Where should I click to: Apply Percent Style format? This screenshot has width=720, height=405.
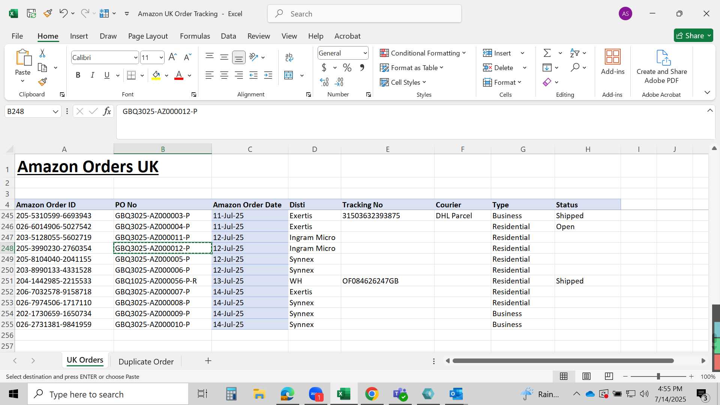coord(347,67)
